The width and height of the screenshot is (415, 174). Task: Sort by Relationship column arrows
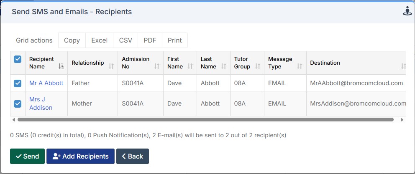coord(111,66)
